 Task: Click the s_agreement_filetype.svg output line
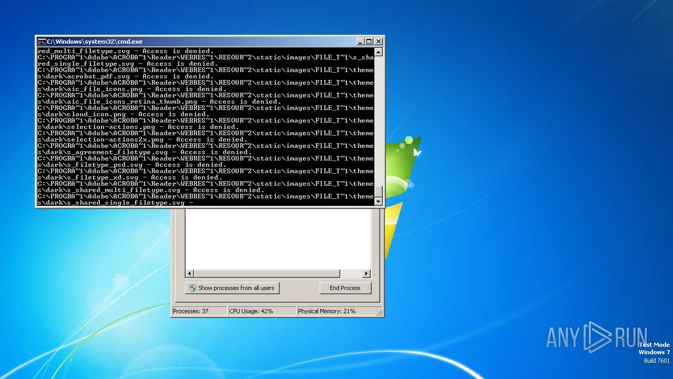click(x=145, y=152)
